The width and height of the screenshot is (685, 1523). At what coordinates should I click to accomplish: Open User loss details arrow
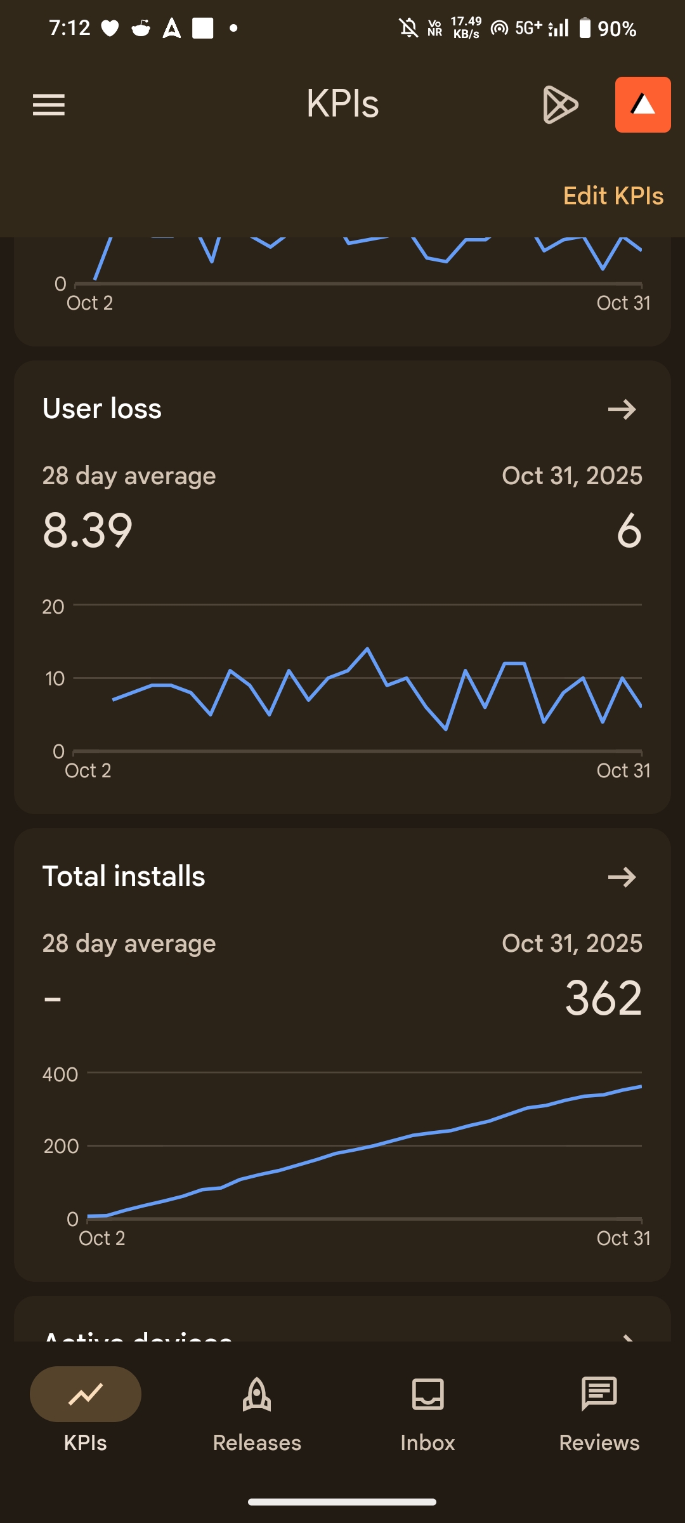pos(622,409)
